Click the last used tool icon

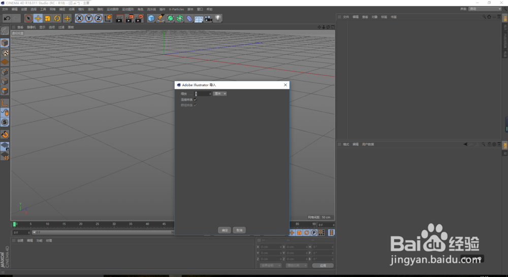67,18
